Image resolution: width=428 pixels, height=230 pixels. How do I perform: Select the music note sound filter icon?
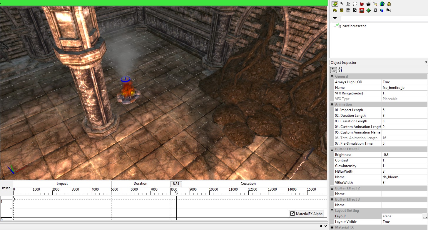375,10
